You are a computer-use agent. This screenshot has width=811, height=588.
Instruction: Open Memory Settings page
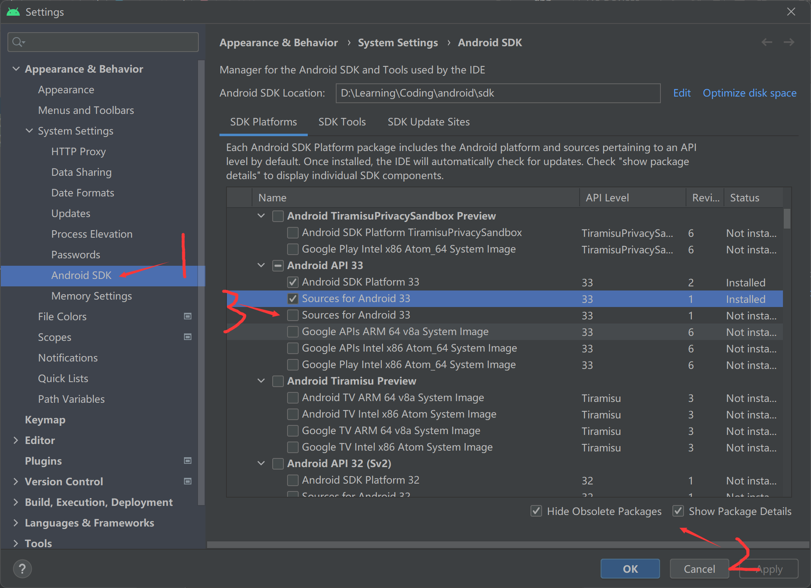click(x=92, y=296)
